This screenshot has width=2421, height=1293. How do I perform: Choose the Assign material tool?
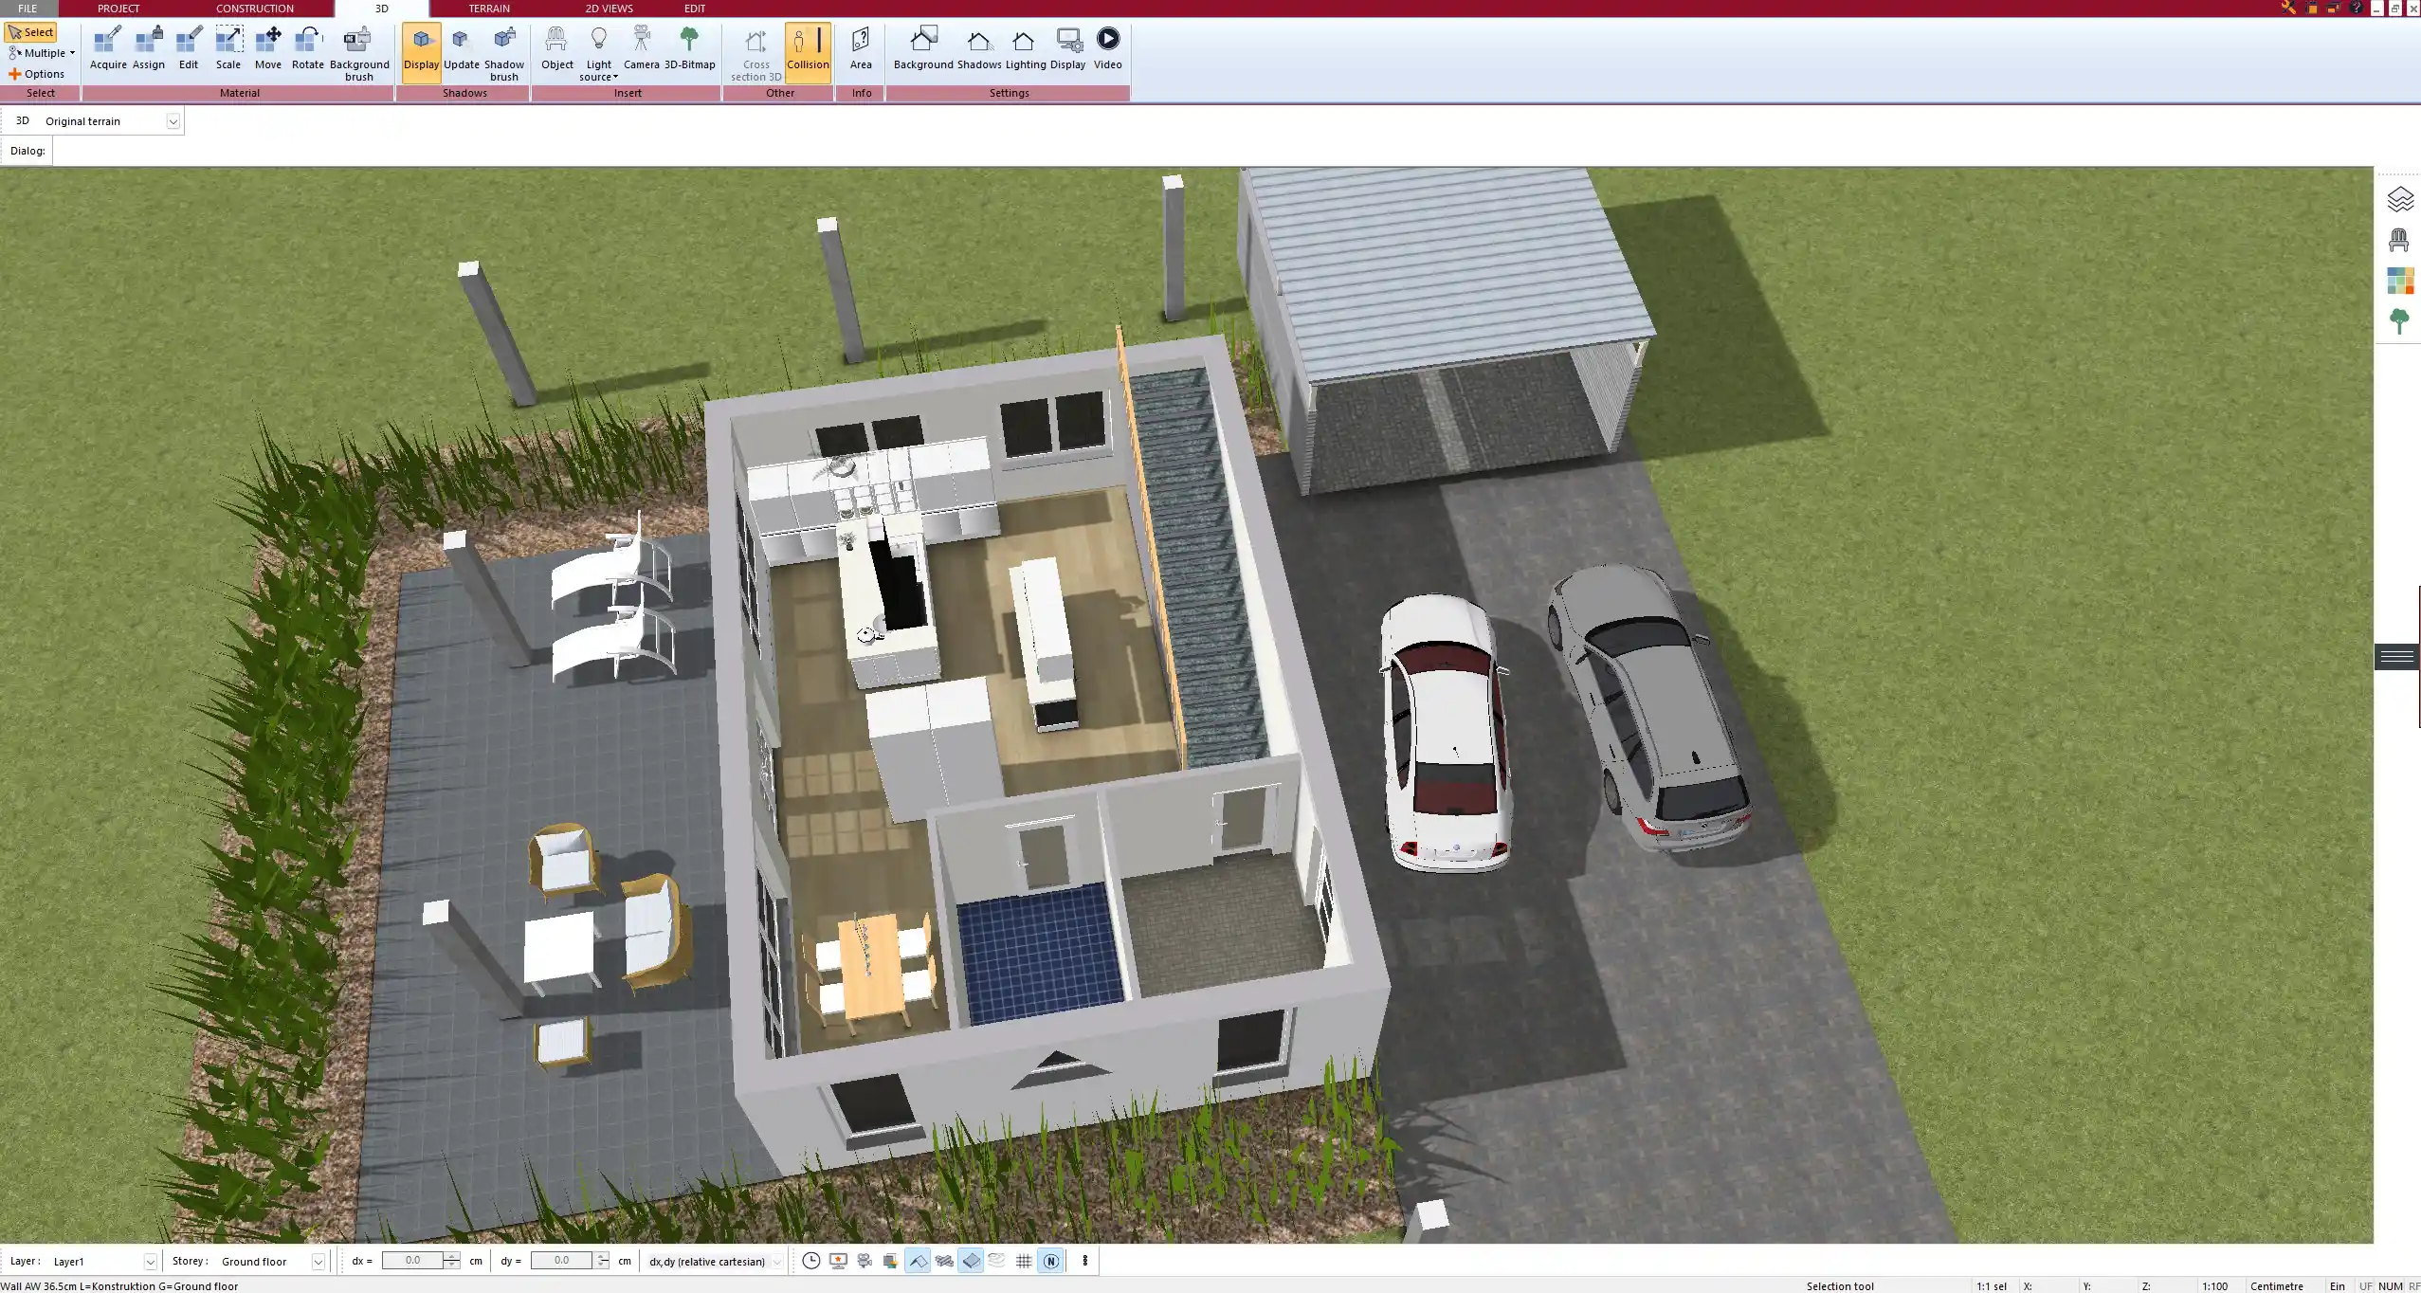(149, 49)
